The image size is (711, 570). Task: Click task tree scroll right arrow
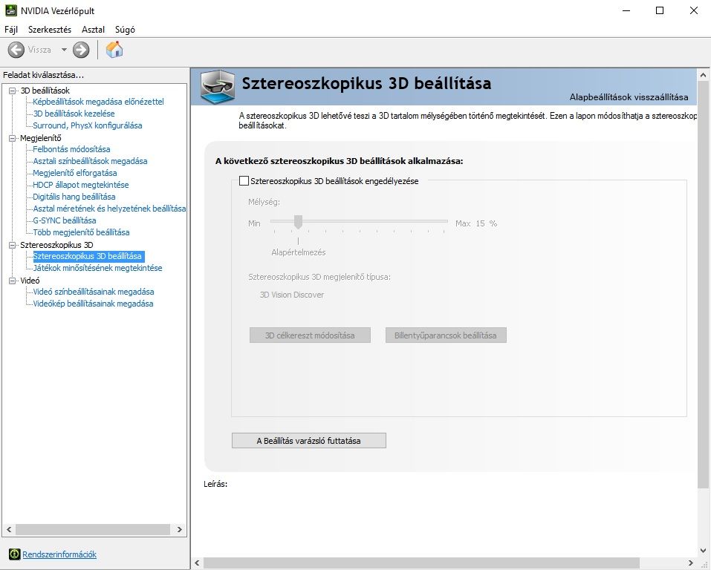(x=180, y=529)
